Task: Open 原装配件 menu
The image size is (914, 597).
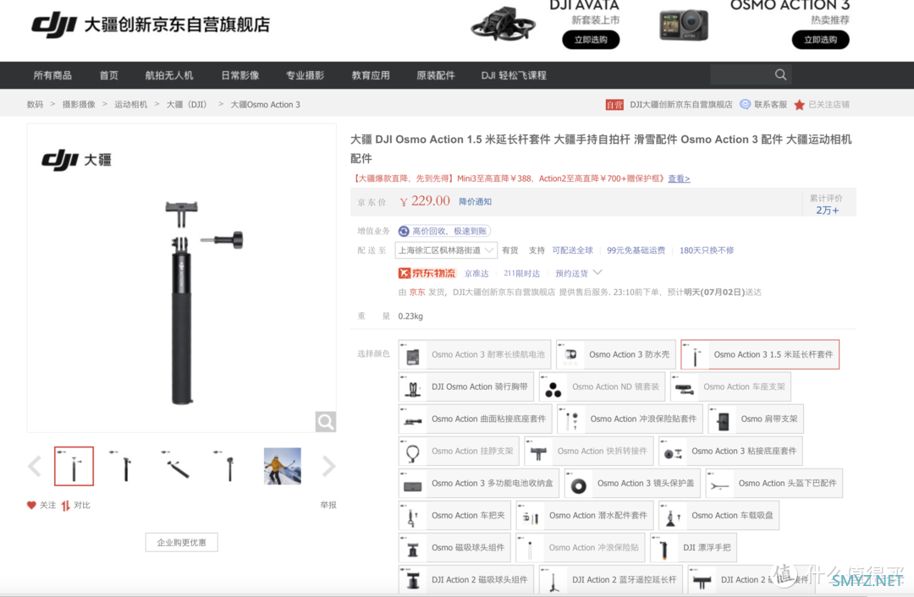Action: (x=436, y=75)
